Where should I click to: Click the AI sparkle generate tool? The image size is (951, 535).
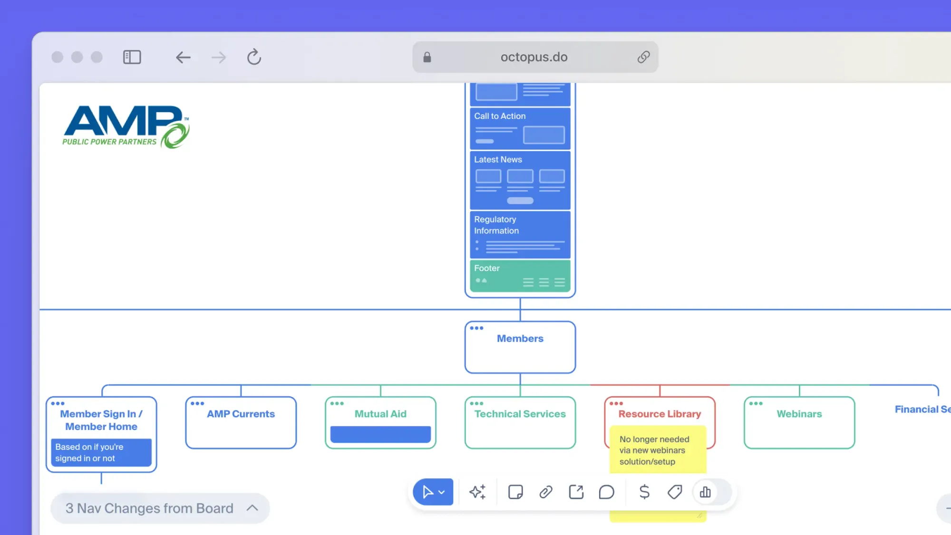click(477, 492)
